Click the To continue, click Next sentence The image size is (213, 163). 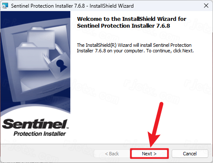point(170,51)
